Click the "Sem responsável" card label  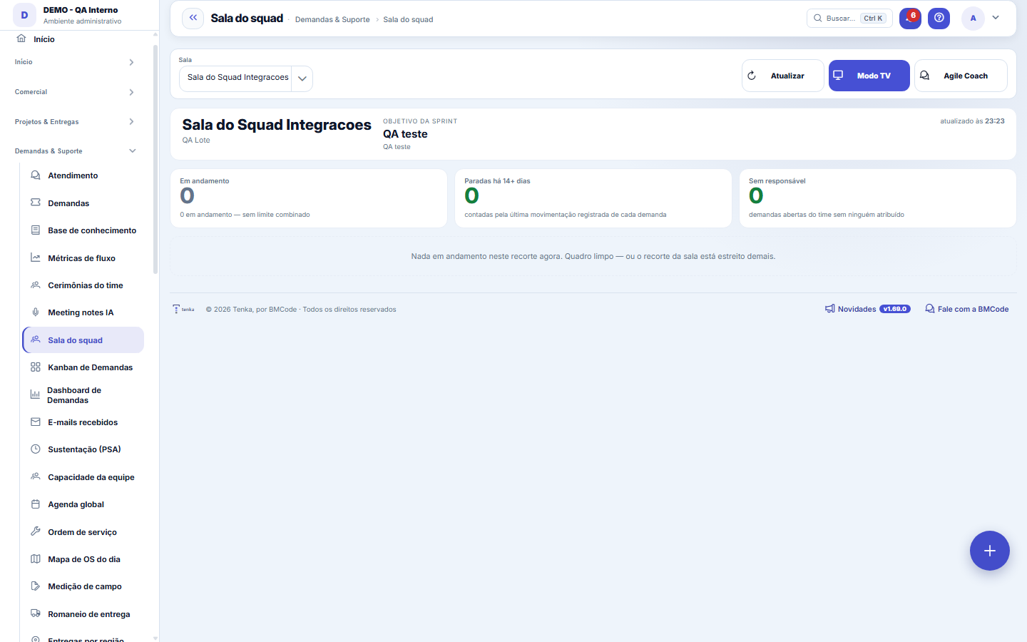coord(777,181)
